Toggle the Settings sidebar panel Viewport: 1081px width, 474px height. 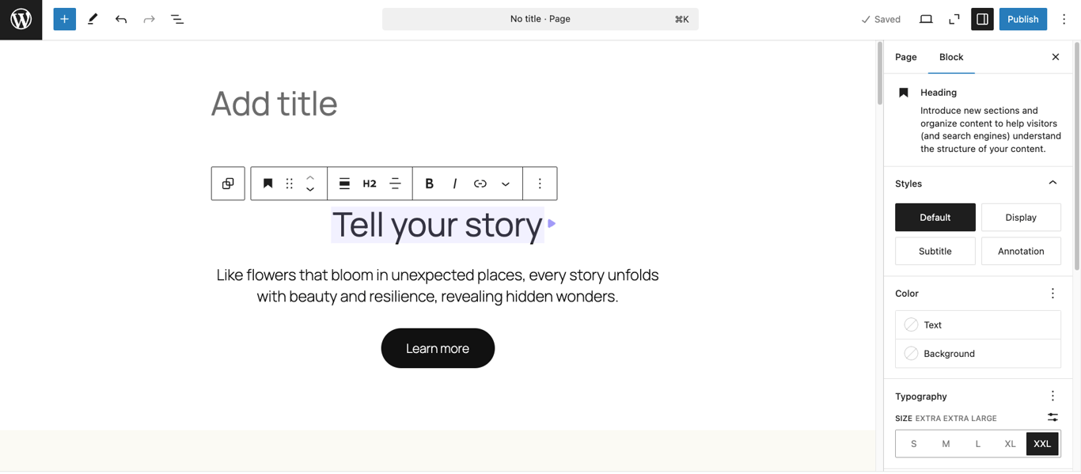pos(982,19)
